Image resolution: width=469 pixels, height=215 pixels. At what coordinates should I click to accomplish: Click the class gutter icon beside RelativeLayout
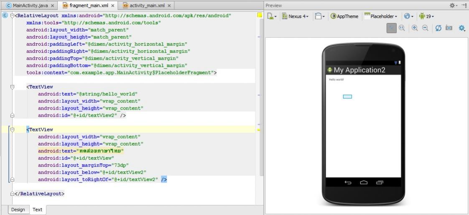pyautogui.click(x=5, y=15)
